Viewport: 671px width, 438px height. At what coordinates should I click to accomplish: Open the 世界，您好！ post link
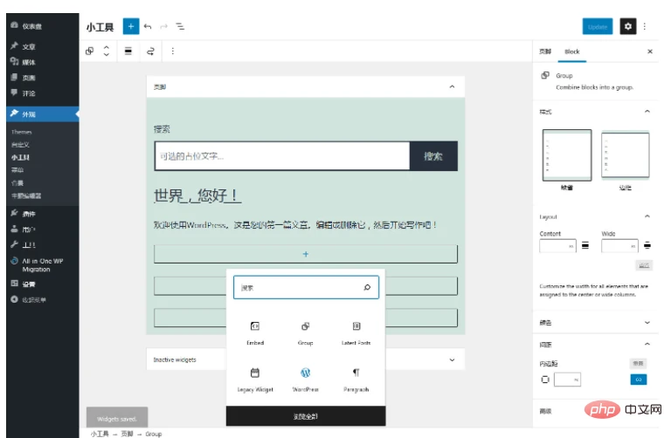(x=197, y=195)
